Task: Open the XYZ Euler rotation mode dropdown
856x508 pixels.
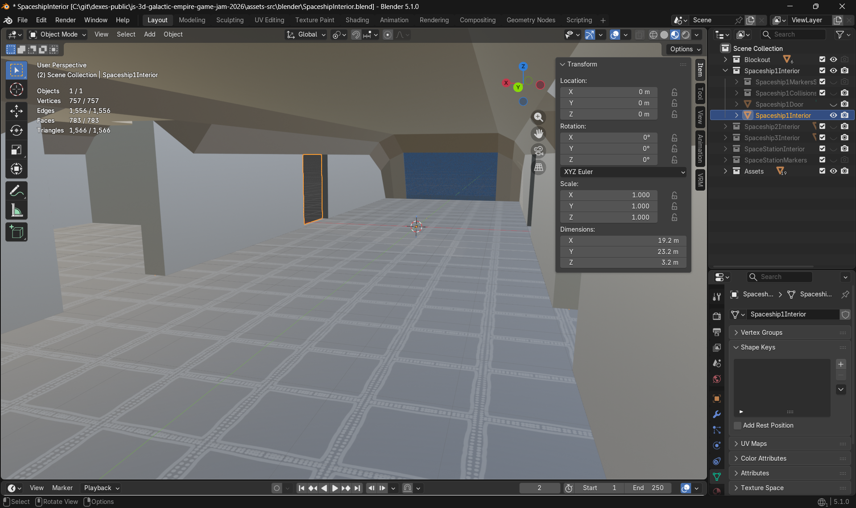Action: [623, 172]
